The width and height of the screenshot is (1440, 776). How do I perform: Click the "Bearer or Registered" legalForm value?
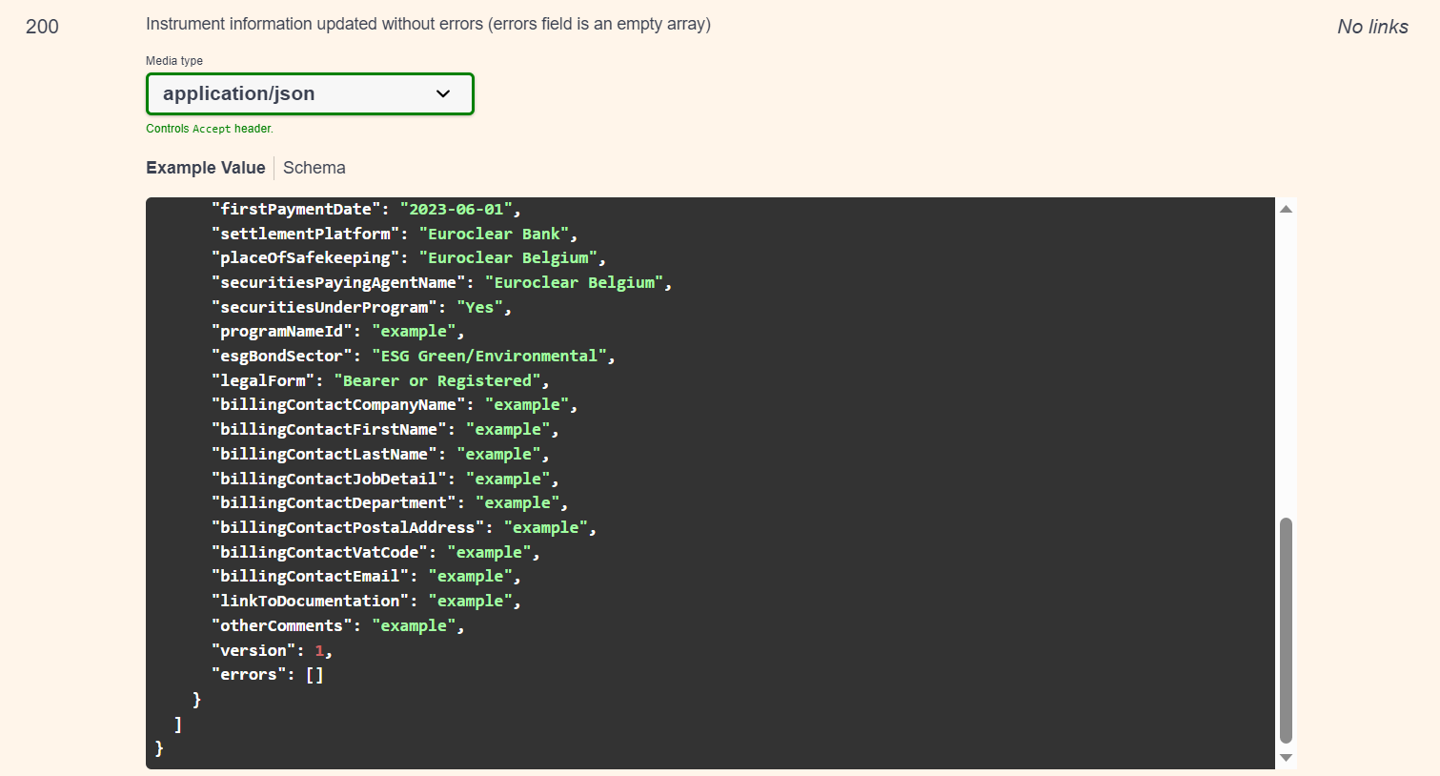click(437, 380)
